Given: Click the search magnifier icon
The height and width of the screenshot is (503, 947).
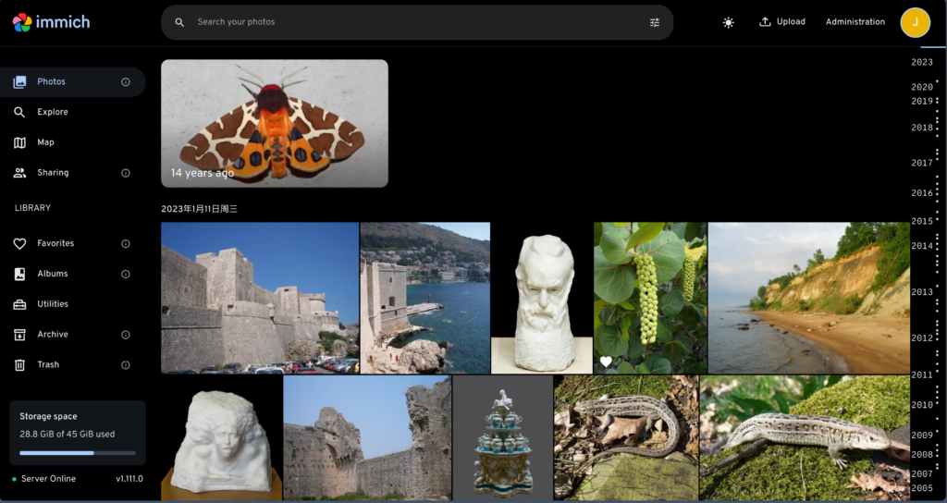Looking at the screenshot, I should [x=179, y=22].
